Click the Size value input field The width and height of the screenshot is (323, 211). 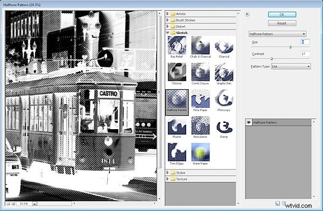[x=305, y=42]
